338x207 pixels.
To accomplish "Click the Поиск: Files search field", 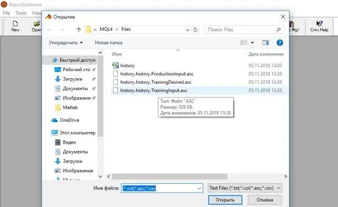I will pos(244,30).
